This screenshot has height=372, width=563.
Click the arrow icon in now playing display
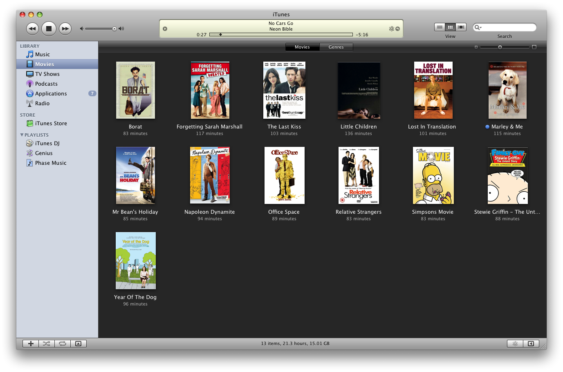click(397, 29)
